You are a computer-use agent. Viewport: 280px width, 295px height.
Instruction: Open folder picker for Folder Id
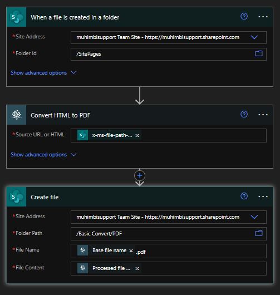point(259,53)
